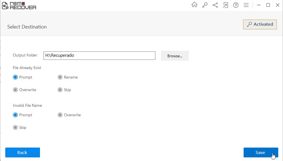283x161 pixels.
Task: Open the help question mark icon
Action: click(x=236, y=5)
